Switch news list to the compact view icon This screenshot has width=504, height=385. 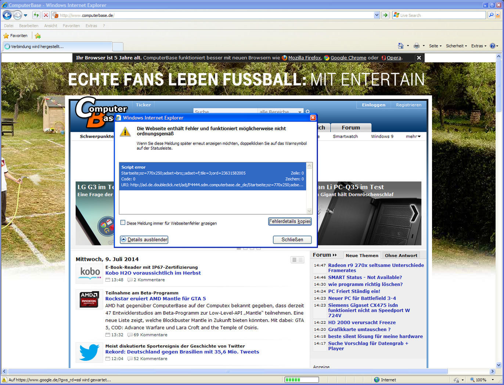pos(294,260)
